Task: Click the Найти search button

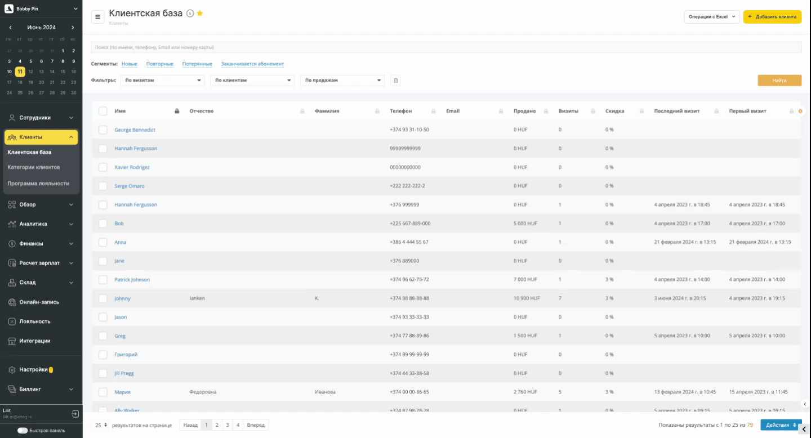Action: tap(779, 81)
